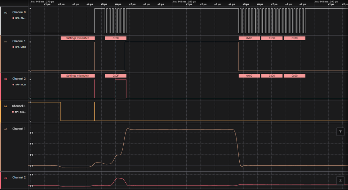Click the SPI - MISO analyzer label

click(21, 47)
